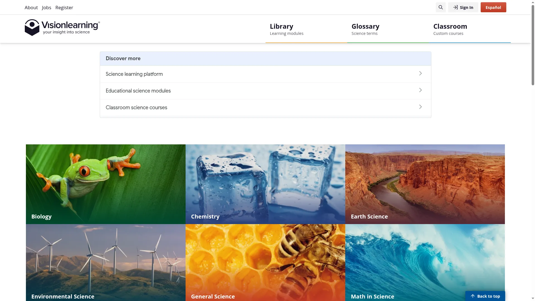The height and width of the screenshot is (301, 535).
Task: Open the Environmental Science wind turbines tile
Action: coord(106,263)
